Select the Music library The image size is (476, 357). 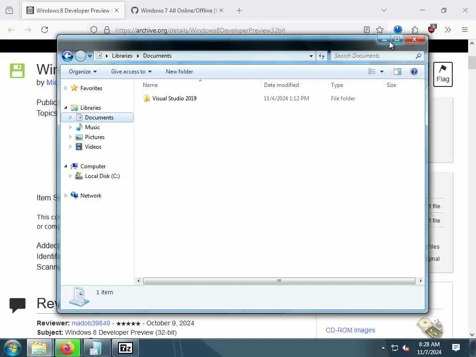[93, 127]
